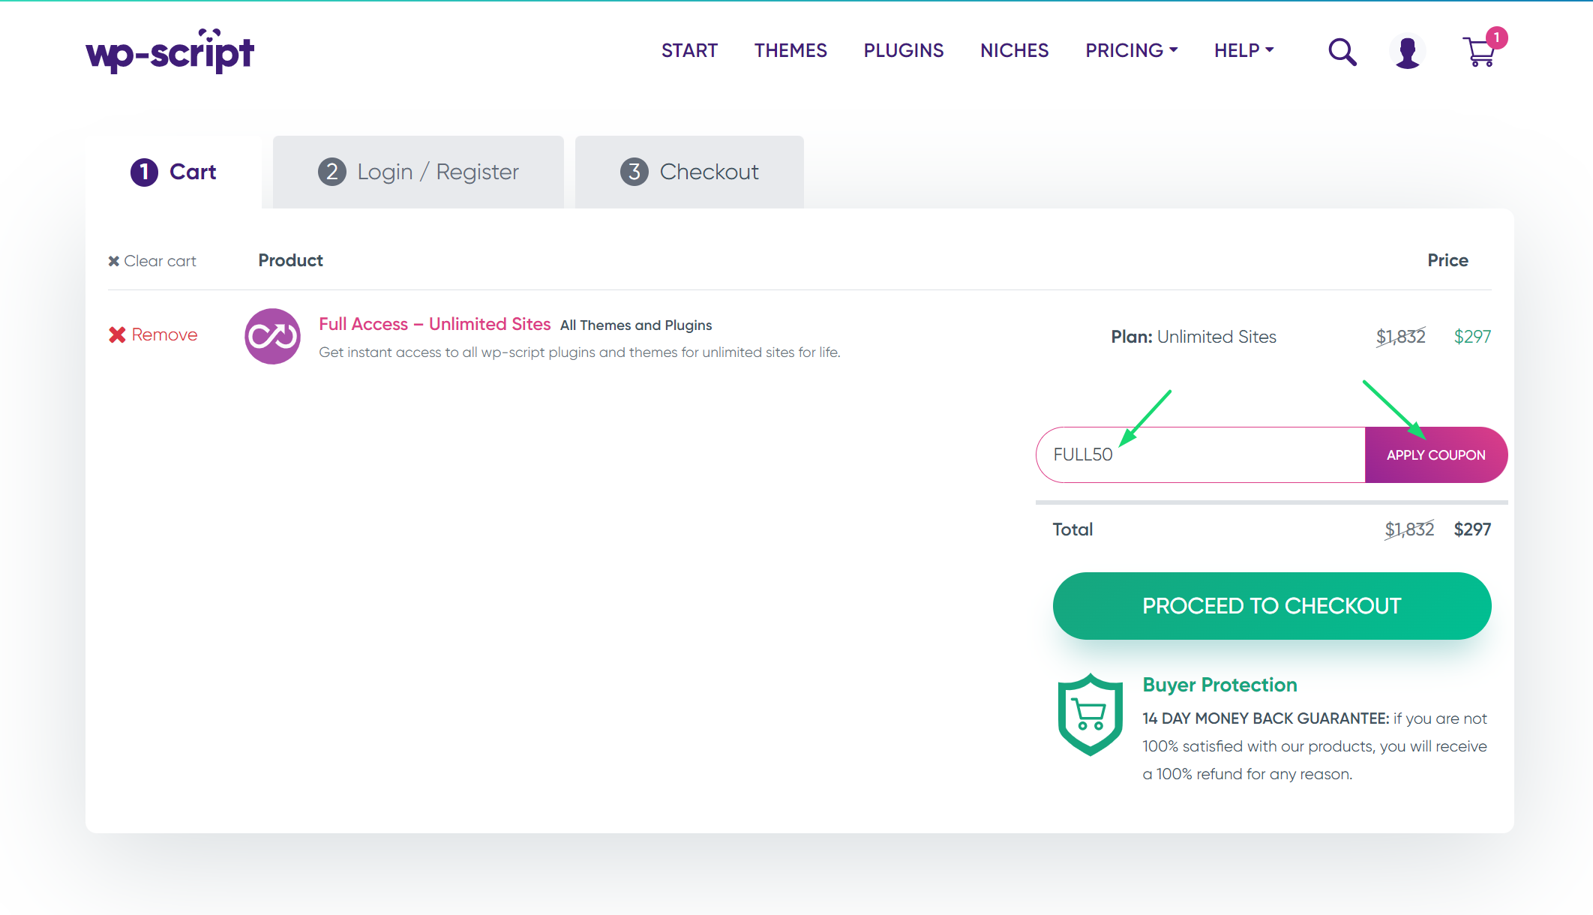Open Full Access – Unlimited Sites link
The width and height of the screenshot is (1593, 915).
[434, 324]
